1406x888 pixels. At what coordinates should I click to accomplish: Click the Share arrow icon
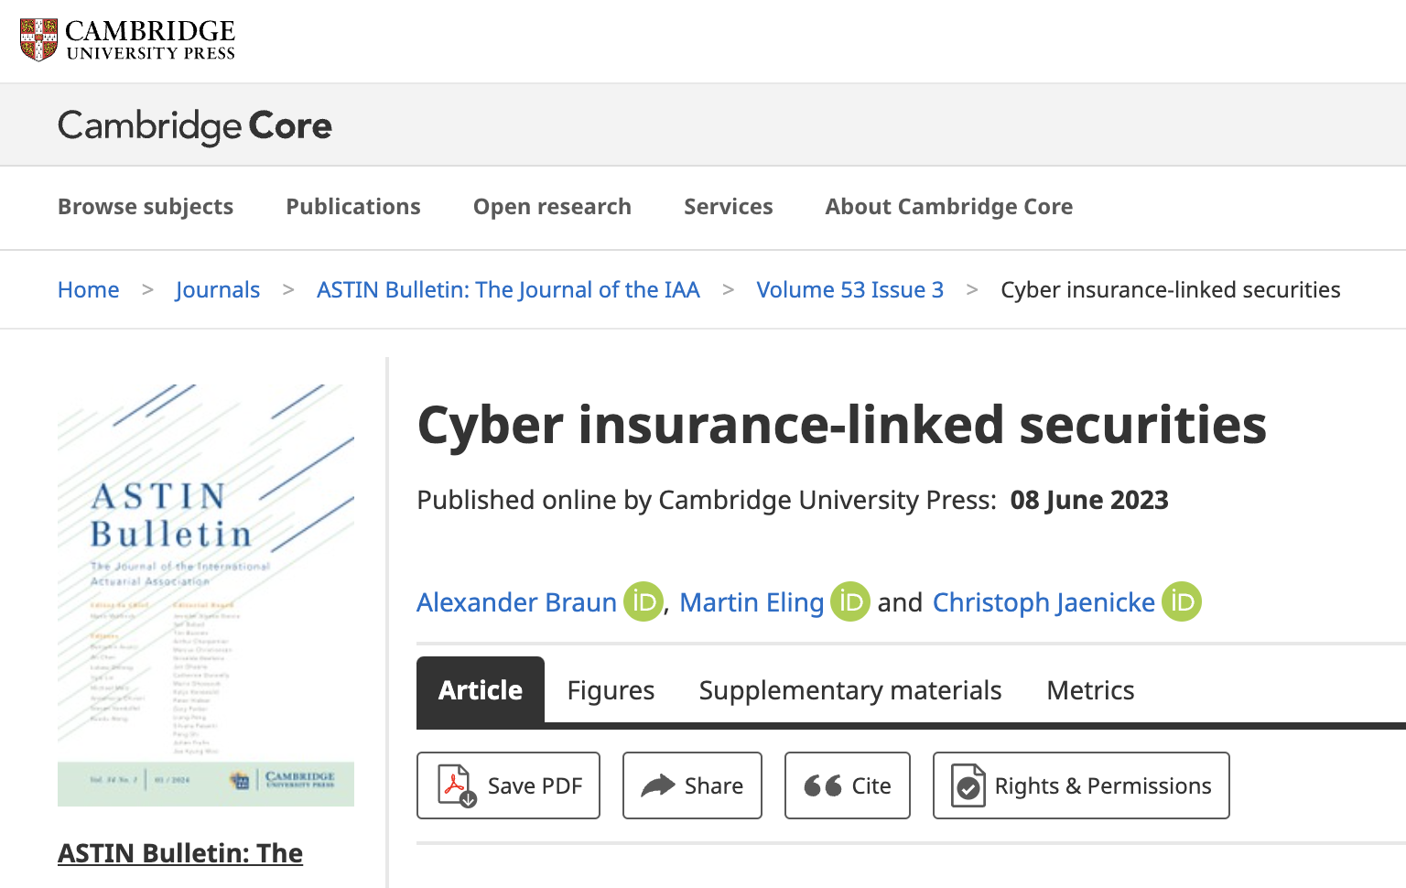coord(657,785)
